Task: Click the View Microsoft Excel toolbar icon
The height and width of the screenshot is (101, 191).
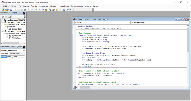Action: point(3,10)
